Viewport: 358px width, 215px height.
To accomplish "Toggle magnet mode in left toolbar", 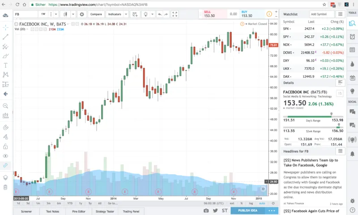I will coord(5,127).
